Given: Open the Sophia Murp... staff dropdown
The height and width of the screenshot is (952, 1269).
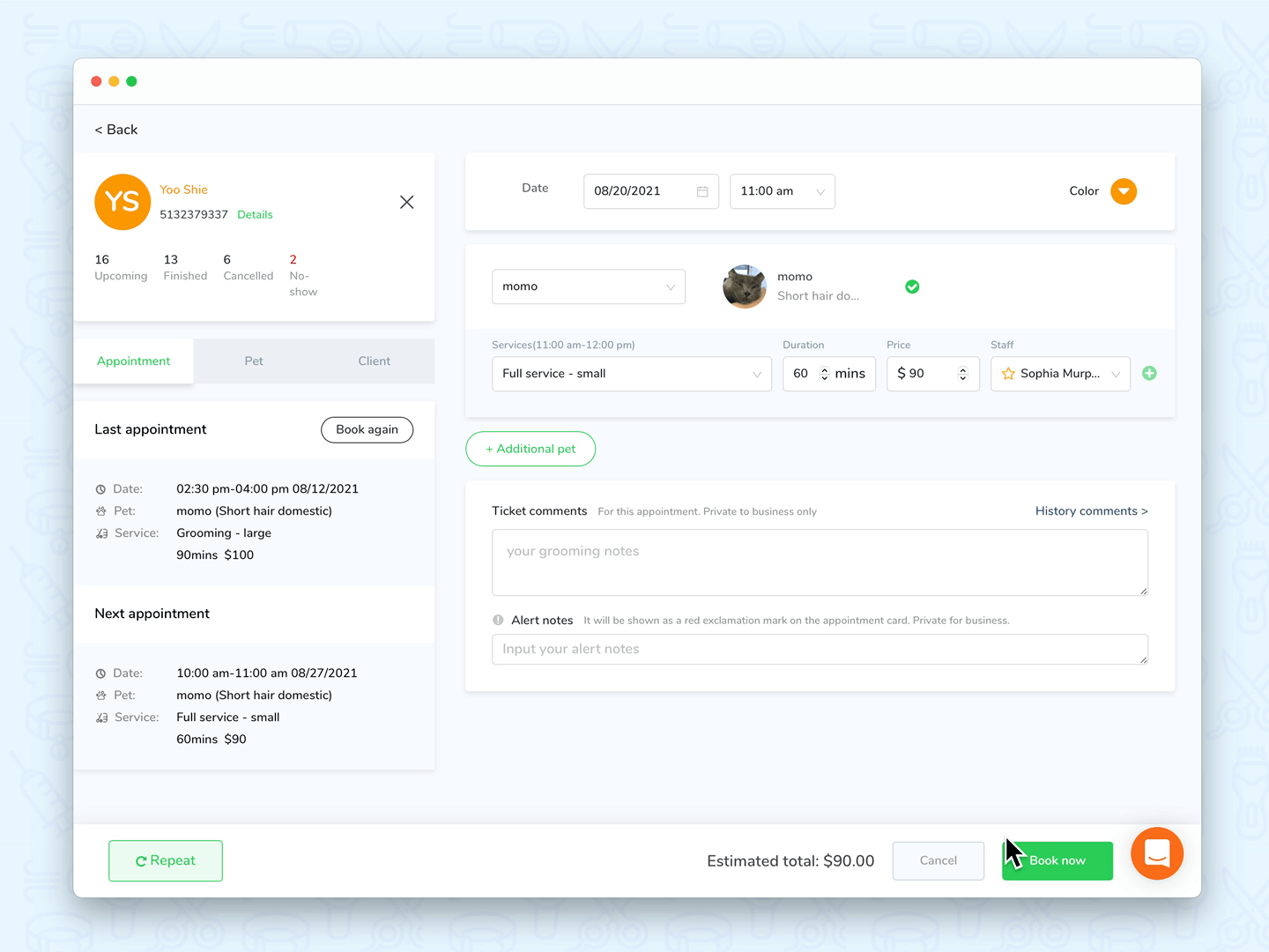Looking at the screenshot, I should tap(1060, 374).
